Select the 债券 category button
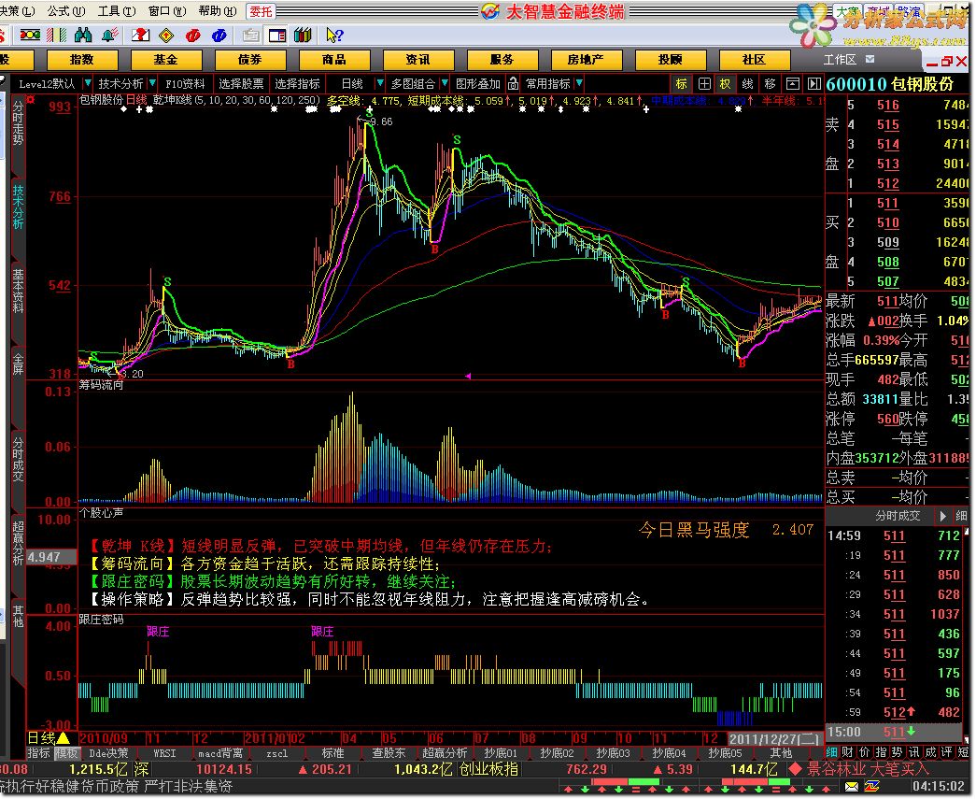Screen dimensions: 976x799 [250, 60]
